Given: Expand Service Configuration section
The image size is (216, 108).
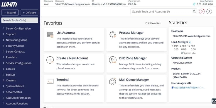Looking at the screenshot, I should 17,63.
